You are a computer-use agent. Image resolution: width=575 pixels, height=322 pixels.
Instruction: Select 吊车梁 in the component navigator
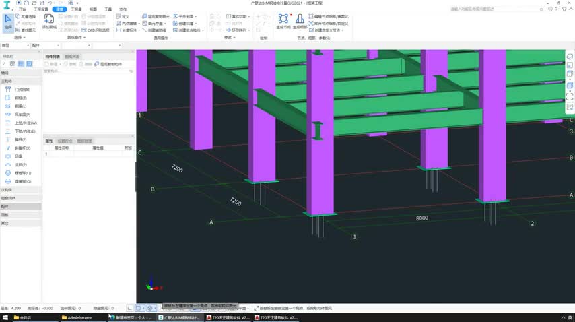coord(18,115)
